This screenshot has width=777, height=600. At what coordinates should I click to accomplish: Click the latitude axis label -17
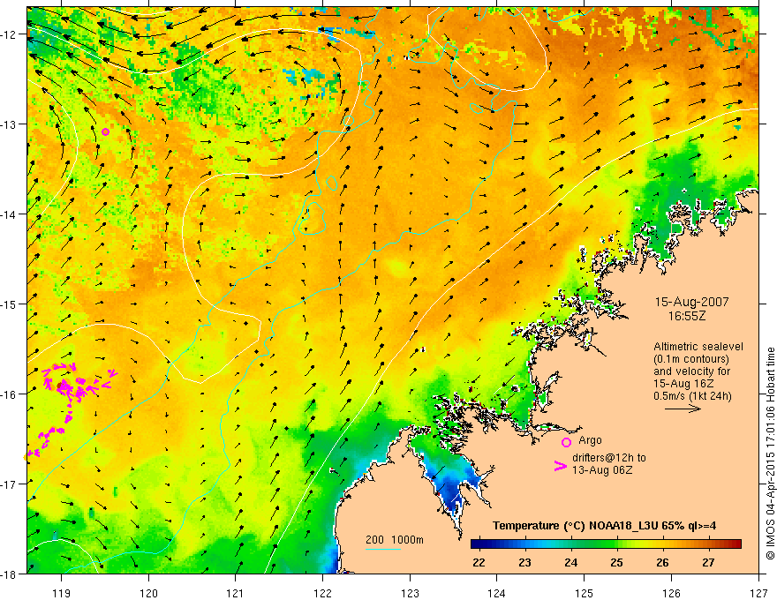pos(9,484)
